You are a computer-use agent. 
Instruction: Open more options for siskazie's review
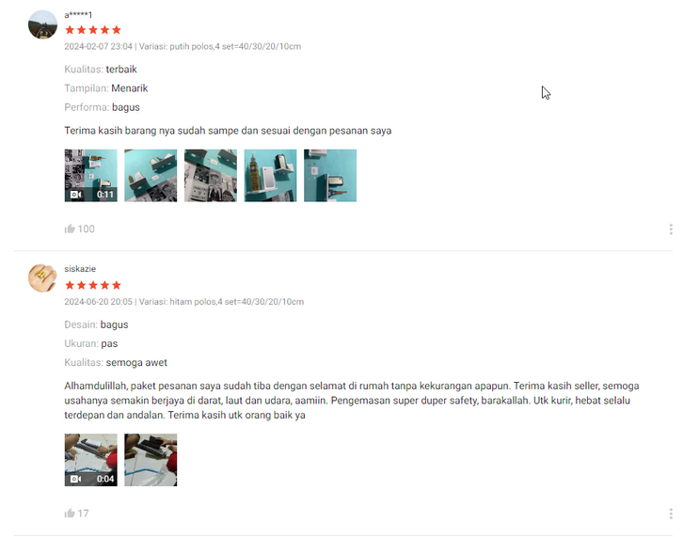click(671, 513)
